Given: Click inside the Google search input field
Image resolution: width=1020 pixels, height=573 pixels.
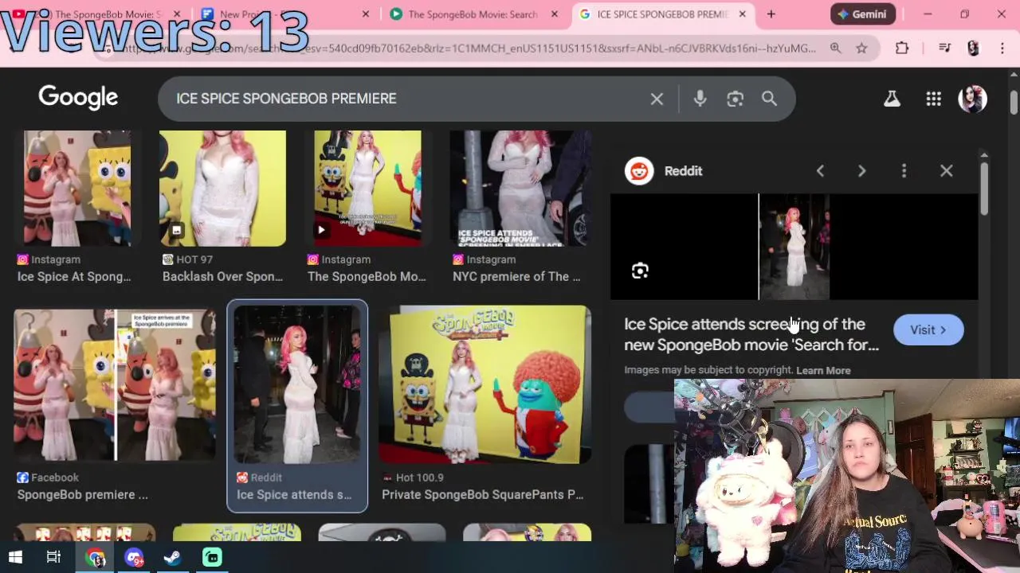Looking at the screenshot, I should click(406, 99).
